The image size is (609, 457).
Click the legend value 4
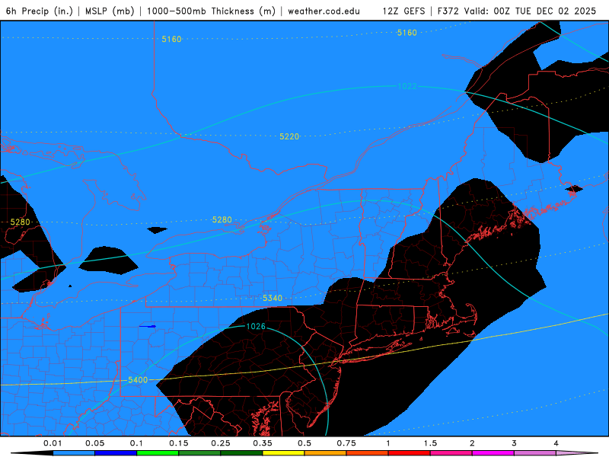[556, 443]
